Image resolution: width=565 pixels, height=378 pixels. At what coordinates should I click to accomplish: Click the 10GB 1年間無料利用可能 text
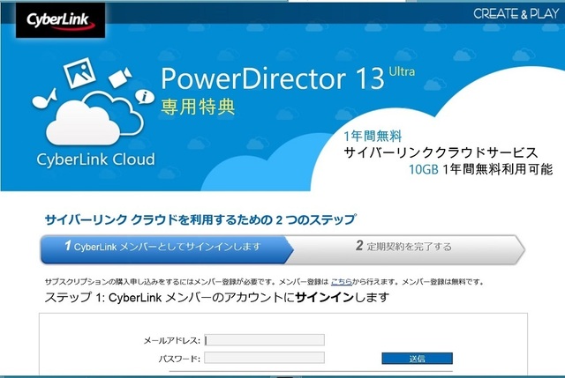coord(480,169)
